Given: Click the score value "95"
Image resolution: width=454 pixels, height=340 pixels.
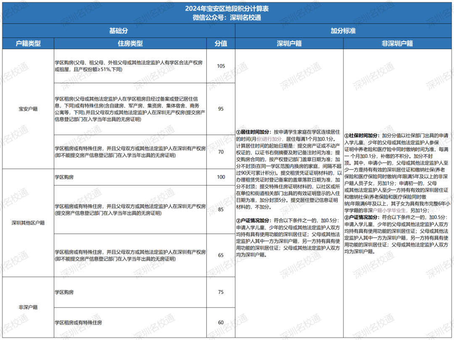Looking at the screenshot, I should 221,109.
